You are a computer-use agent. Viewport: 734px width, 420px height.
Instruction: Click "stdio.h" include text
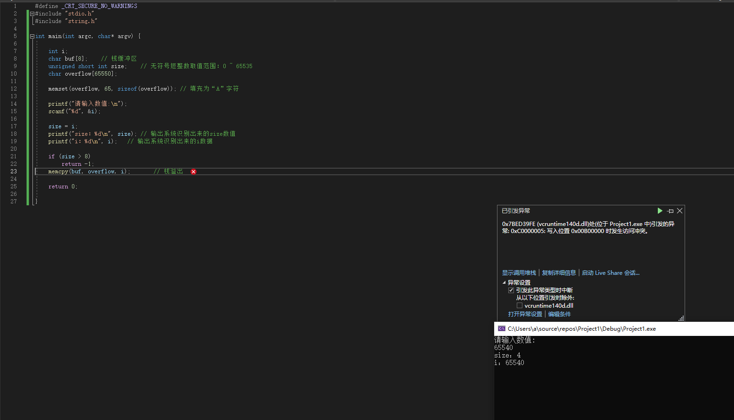[x=79, y=14]
